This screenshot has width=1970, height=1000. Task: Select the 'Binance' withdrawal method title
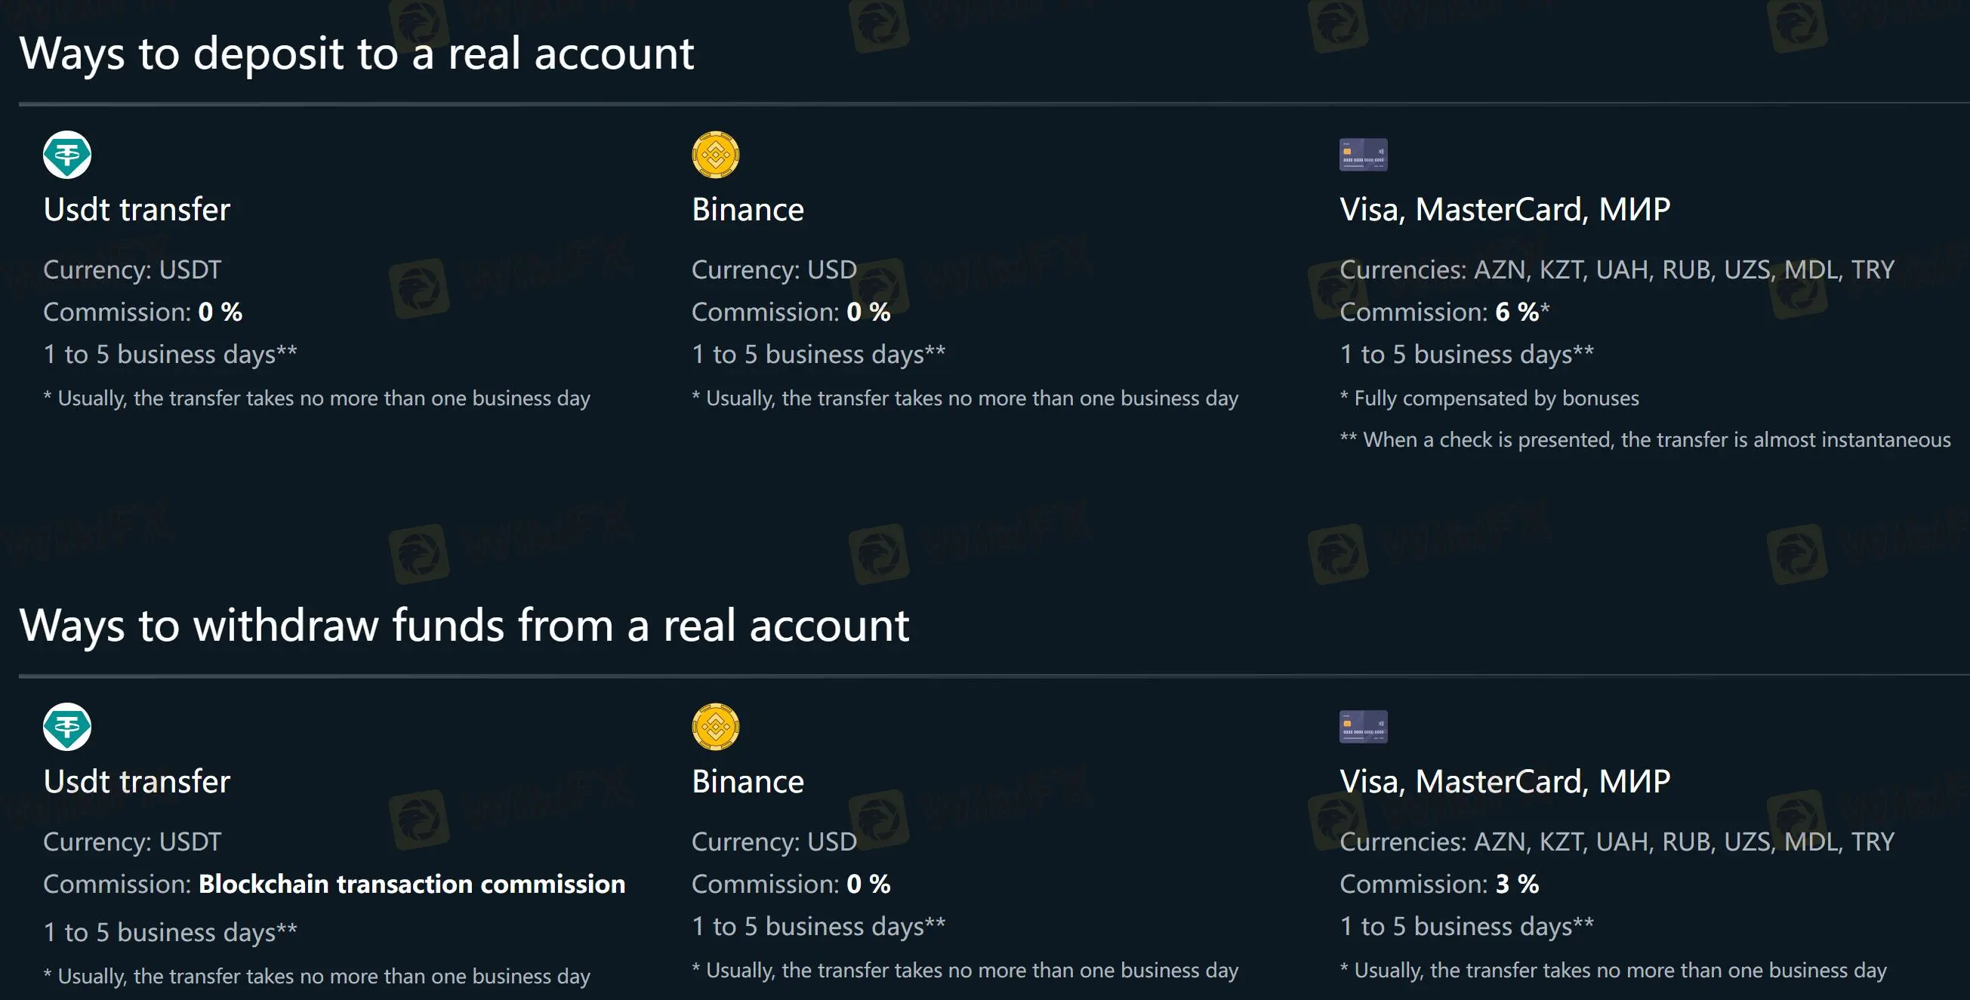tap(748, 781)
